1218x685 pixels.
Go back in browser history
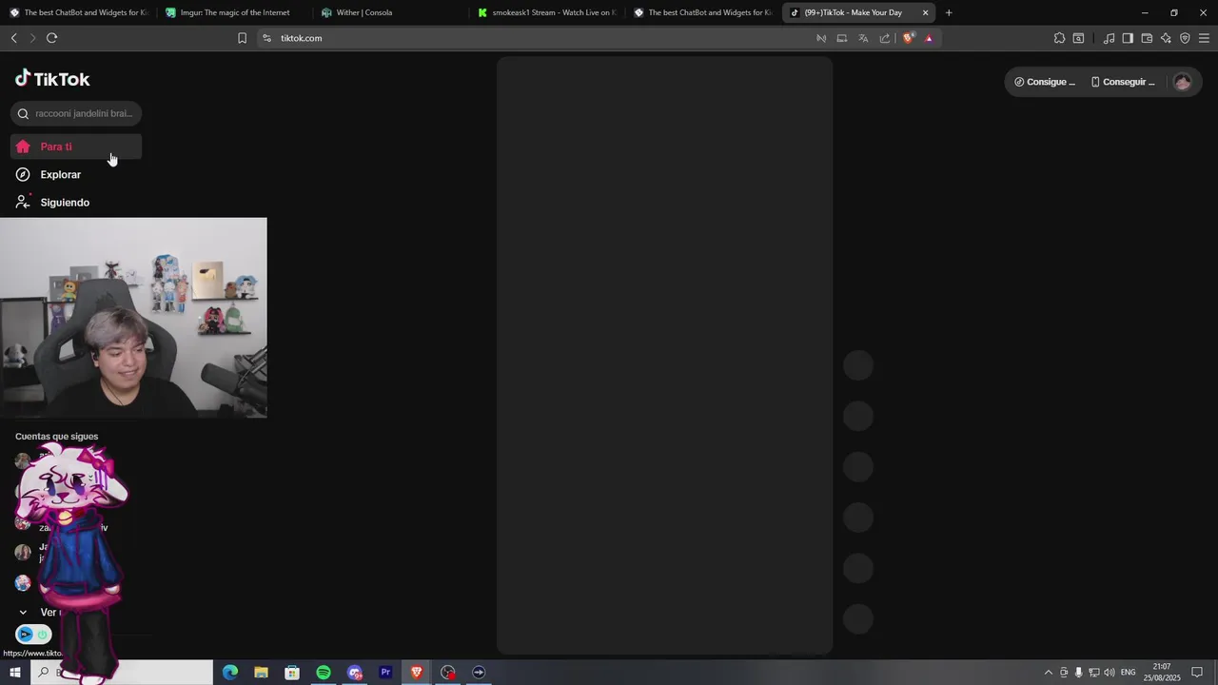point(13,38)
